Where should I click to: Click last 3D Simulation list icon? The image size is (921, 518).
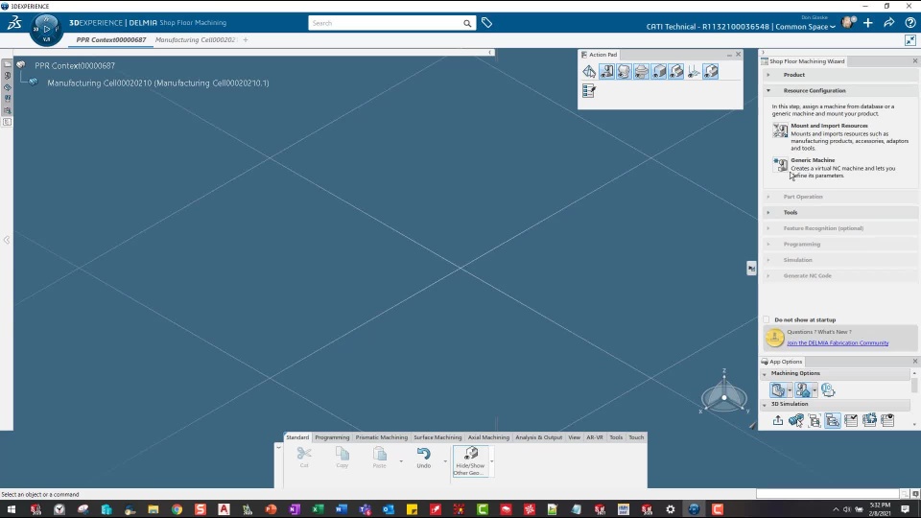tap(887, 420)
